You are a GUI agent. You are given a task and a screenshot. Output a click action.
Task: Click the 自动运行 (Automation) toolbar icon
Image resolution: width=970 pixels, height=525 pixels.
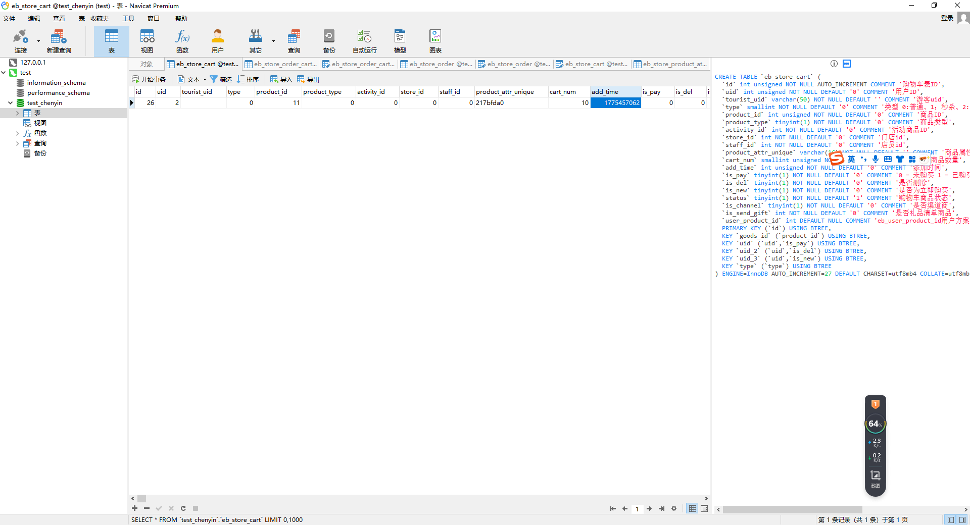[364, 40]
